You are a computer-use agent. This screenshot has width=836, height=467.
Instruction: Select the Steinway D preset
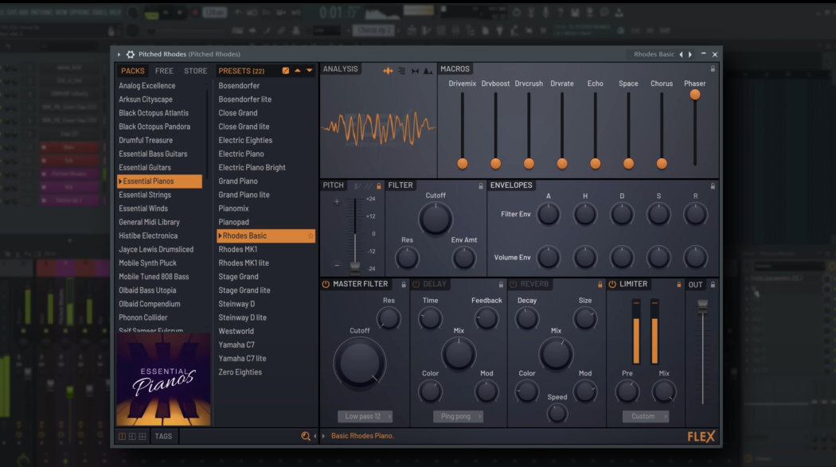(236, 304)
